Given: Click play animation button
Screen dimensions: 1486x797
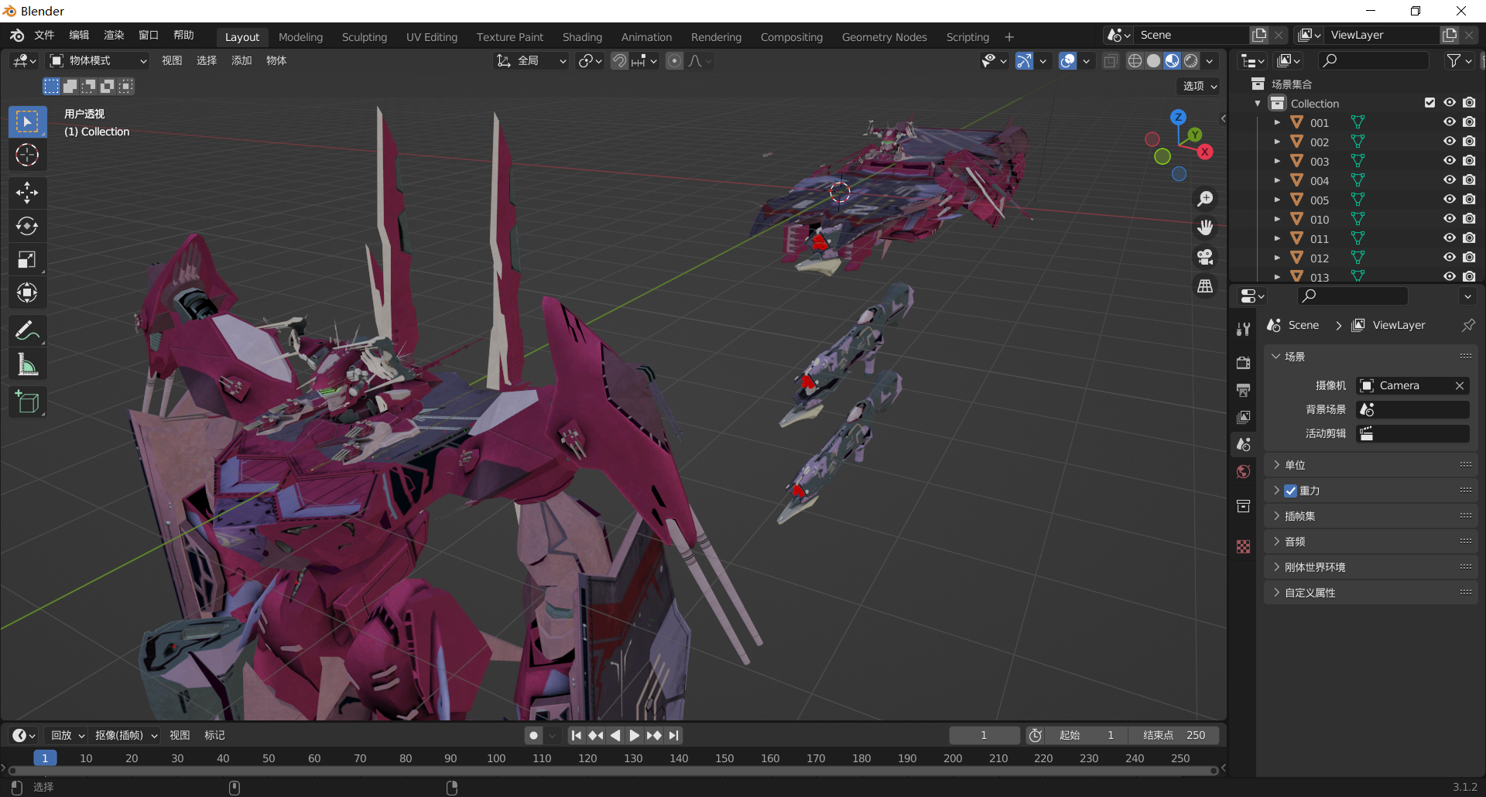Looking at the screenshot, I should coord(635,735).
